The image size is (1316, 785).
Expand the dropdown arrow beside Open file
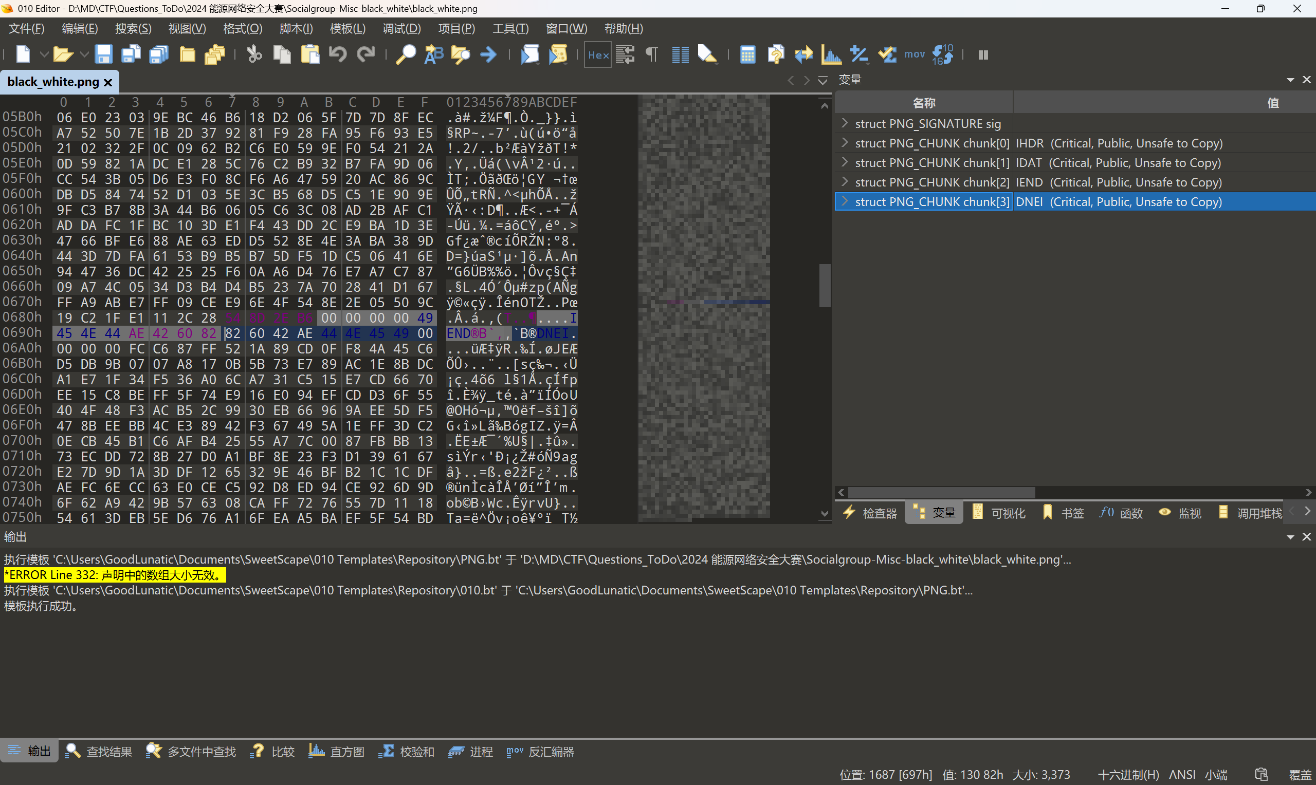(x=84, y=54)
